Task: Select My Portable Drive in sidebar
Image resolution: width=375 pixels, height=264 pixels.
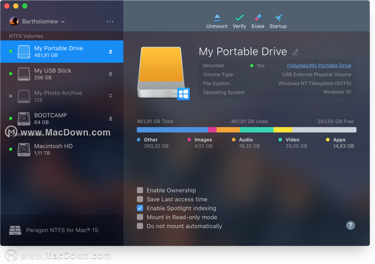Action: [62, 51]
